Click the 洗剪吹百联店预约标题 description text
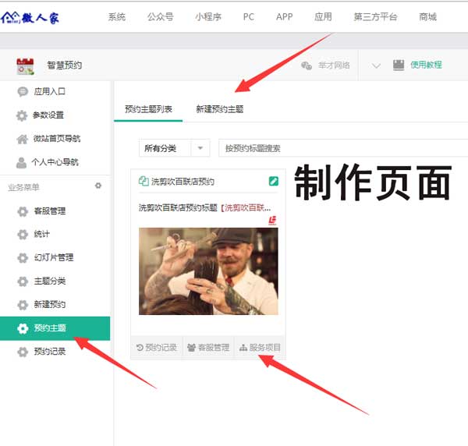Image resolution: width=468 pixels, height=446 pixels. click(x=204, y=207)
